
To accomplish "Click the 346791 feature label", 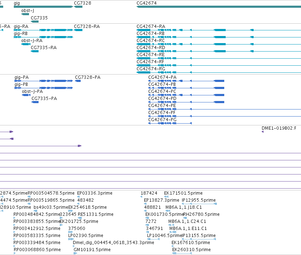I will pyautogui.click(x=154, y=229).
